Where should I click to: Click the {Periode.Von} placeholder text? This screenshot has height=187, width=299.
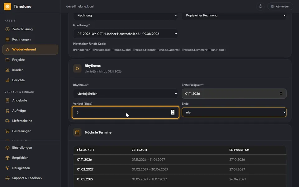click(x=82, y=50)
